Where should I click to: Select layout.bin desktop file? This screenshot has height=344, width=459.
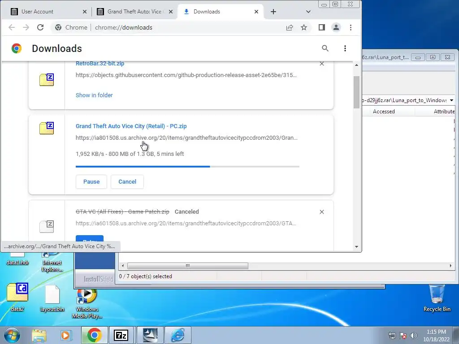pyautogui.click(x=52, y=298)
